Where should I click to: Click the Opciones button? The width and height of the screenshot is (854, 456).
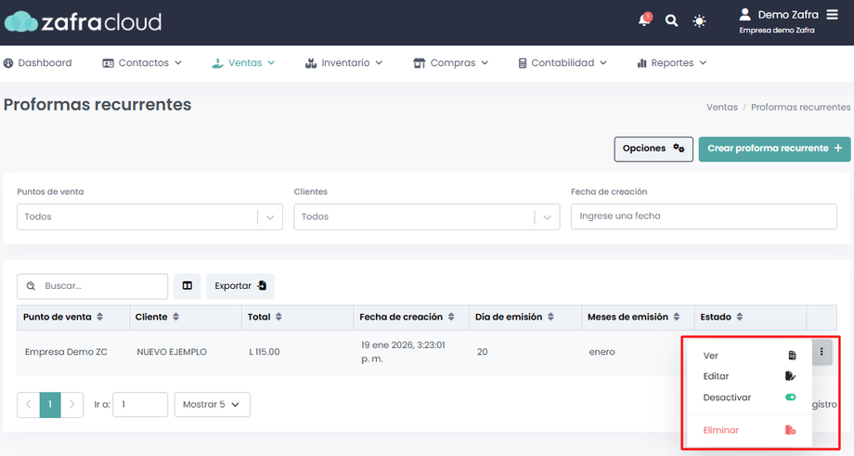click(x=653, y=149)
